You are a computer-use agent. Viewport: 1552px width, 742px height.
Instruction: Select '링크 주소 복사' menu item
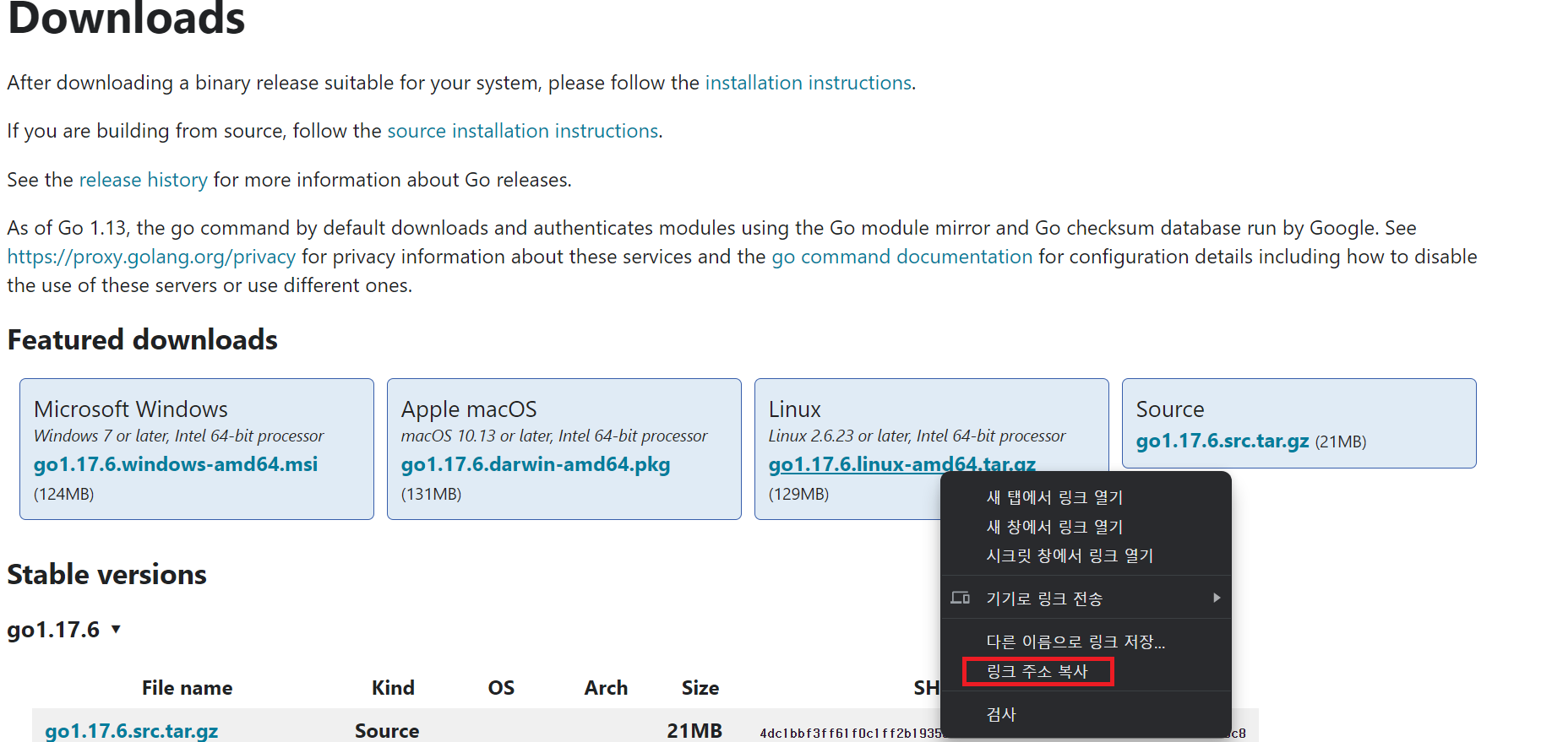(x=1086, y=671)
